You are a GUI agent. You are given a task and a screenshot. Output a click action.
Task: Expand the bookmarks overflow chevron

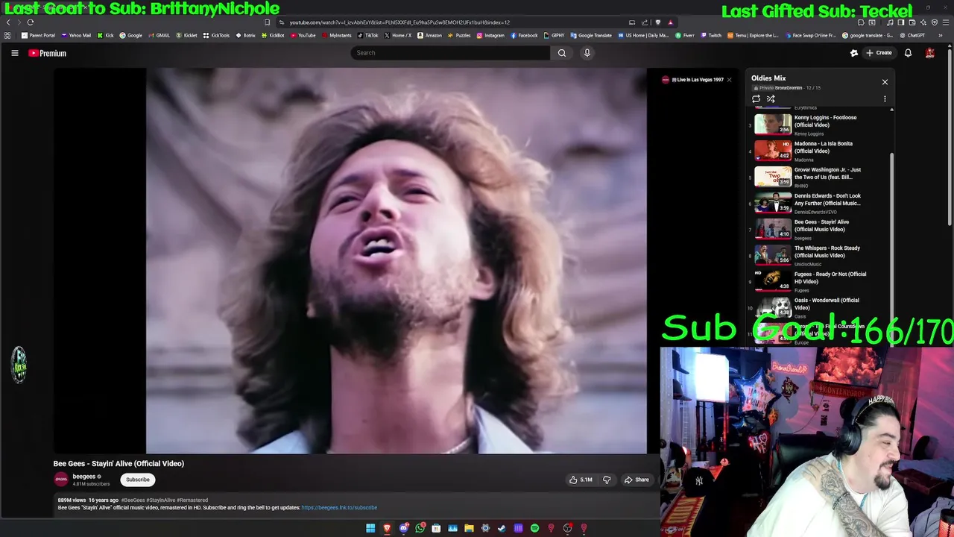click(x=940, y=35)
